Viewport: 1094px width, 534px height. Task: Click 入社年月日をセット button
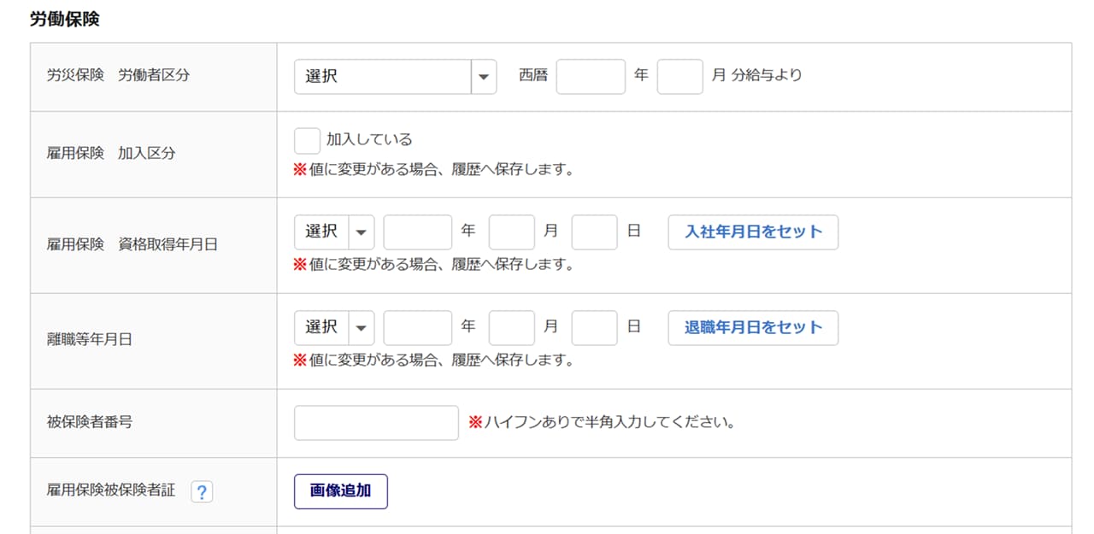click(x=753, y=232)
